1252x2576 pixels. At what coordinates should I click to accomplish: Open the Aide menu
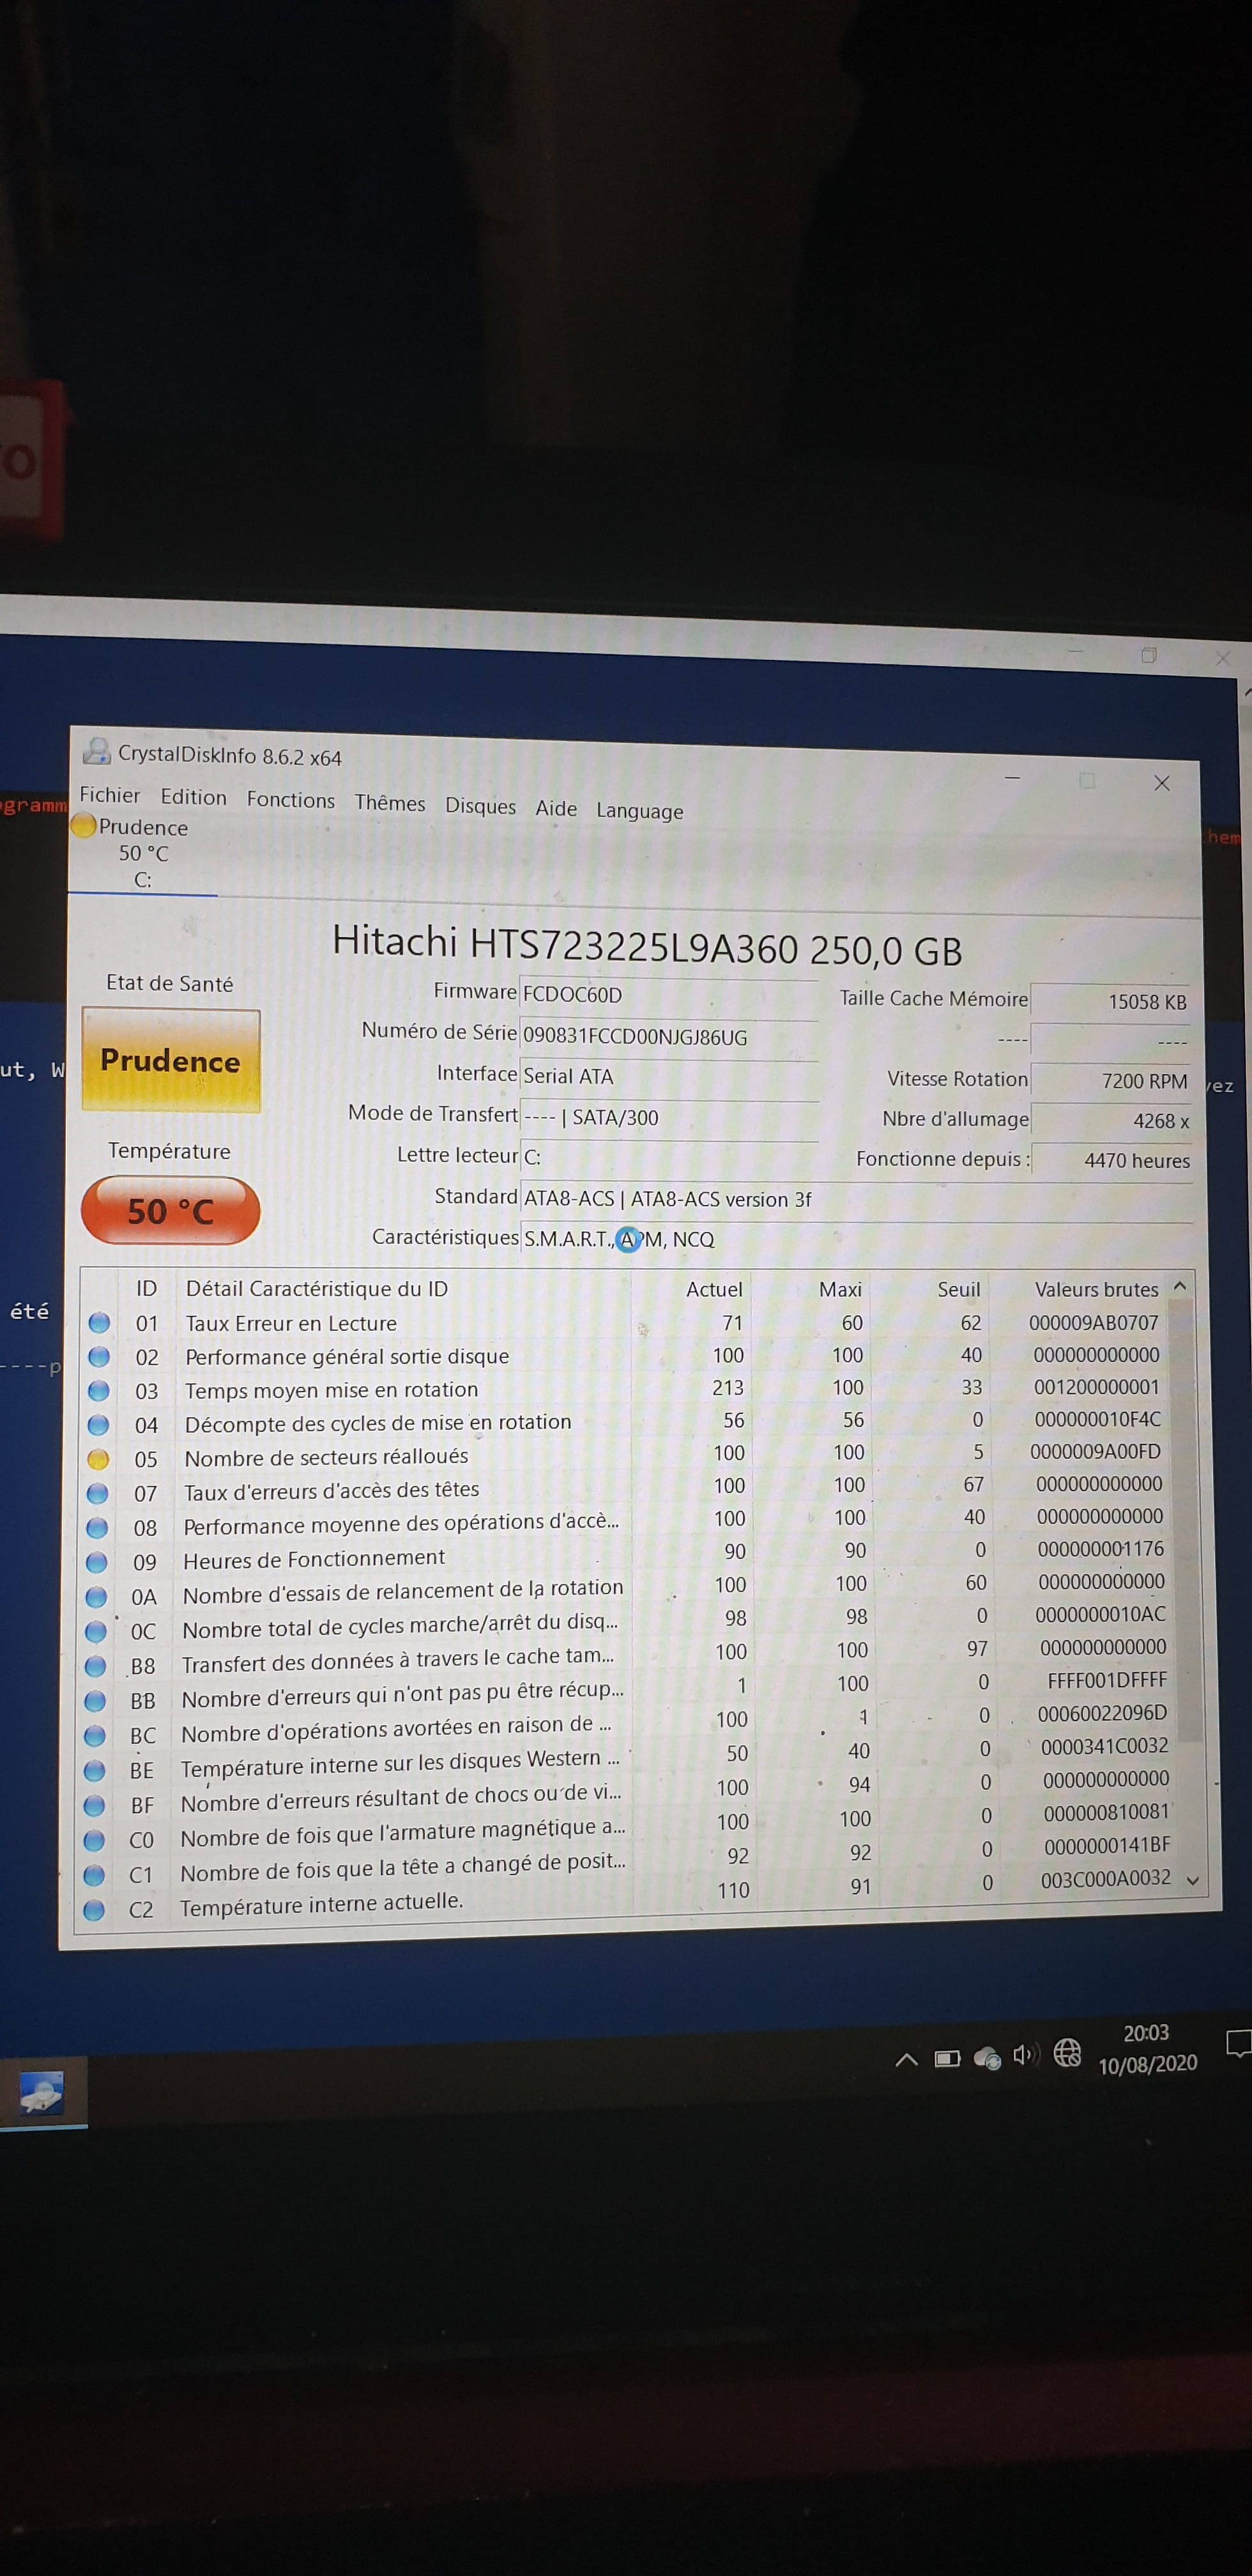556,808
